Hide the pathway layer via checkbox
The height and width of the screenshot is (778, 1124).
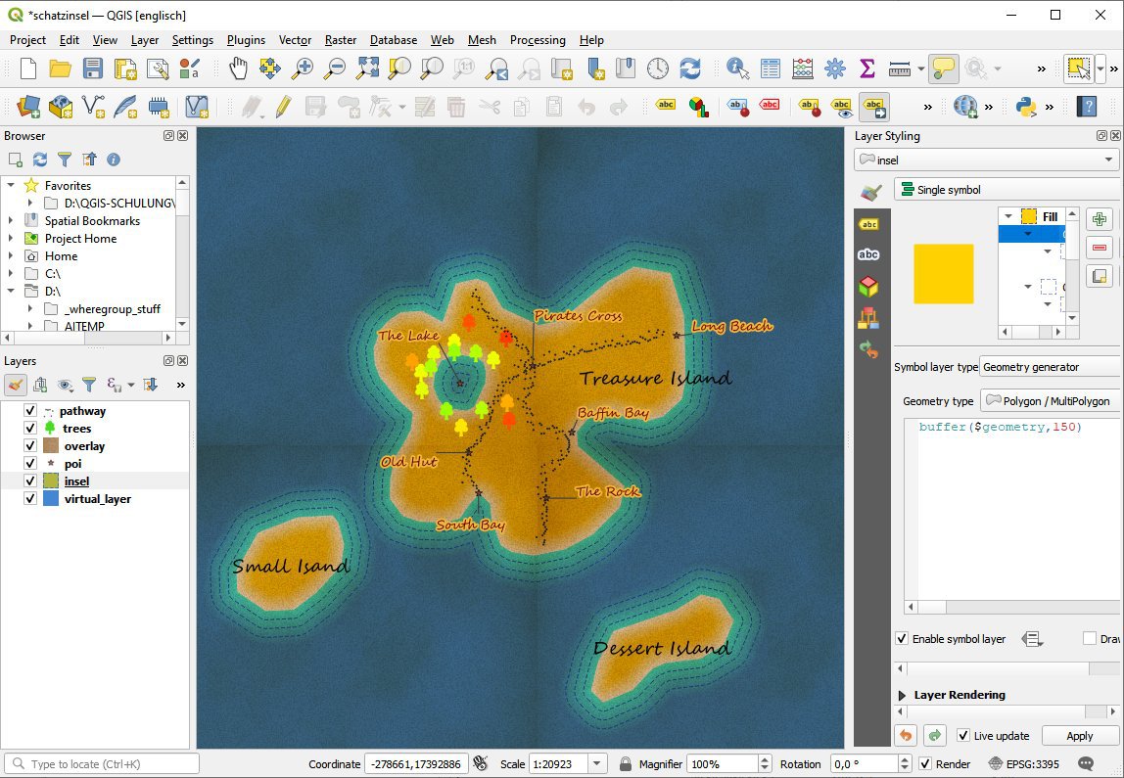point(30,411)
